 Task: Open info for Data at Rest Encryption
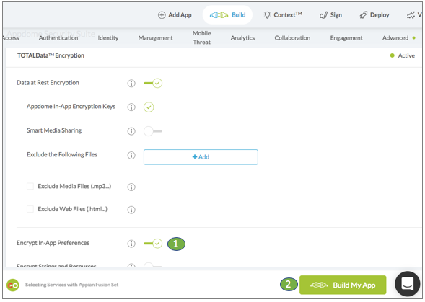(x=131, y=83)
